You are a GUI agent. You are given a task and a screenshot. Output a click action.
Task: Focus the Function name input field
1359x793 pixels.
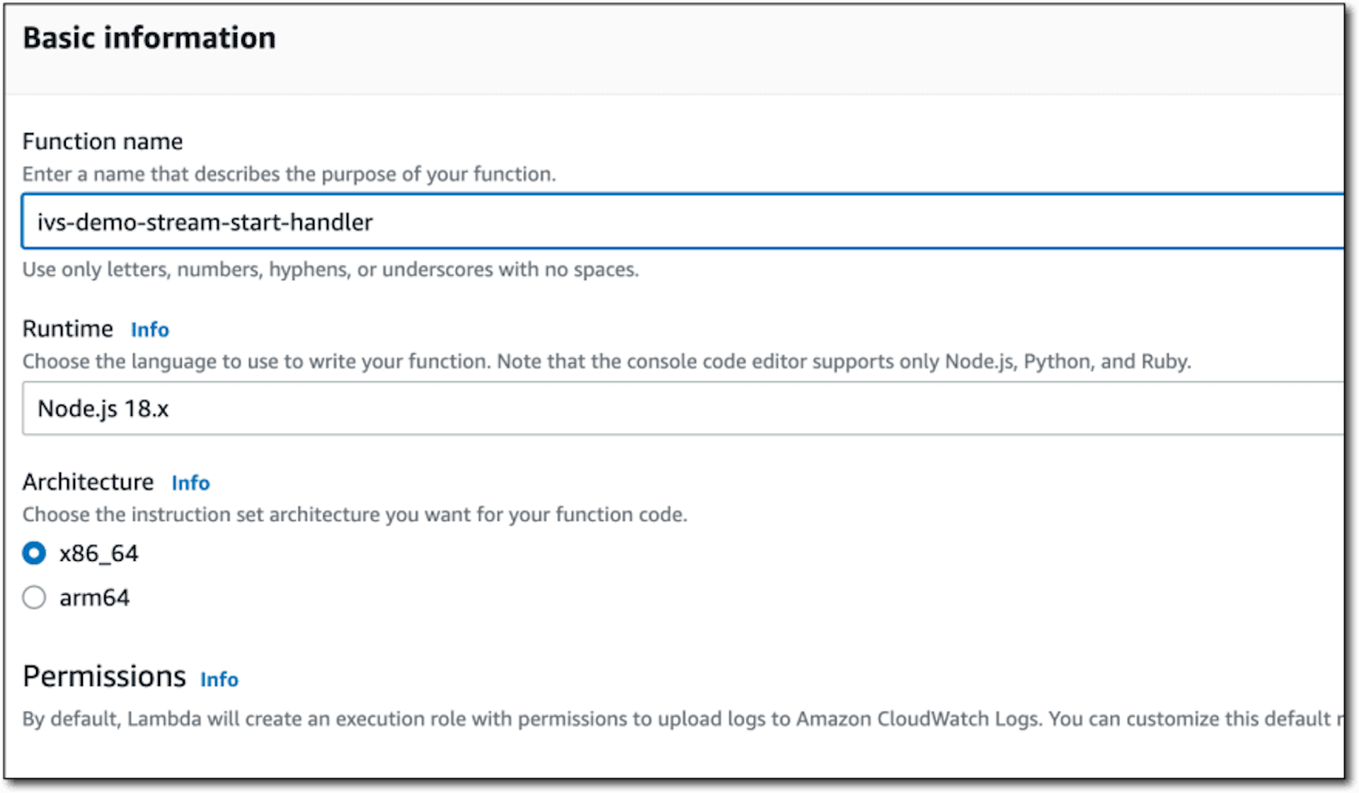click(683, 221)
